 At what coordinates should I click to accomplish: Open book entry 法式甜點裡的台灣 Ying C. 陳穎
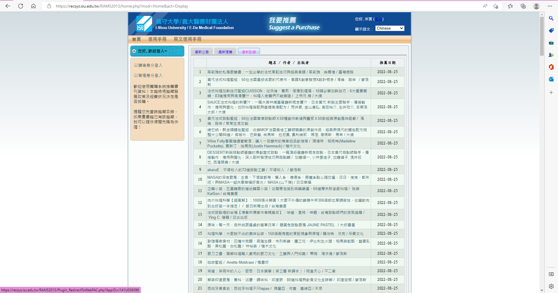point(286,215)
